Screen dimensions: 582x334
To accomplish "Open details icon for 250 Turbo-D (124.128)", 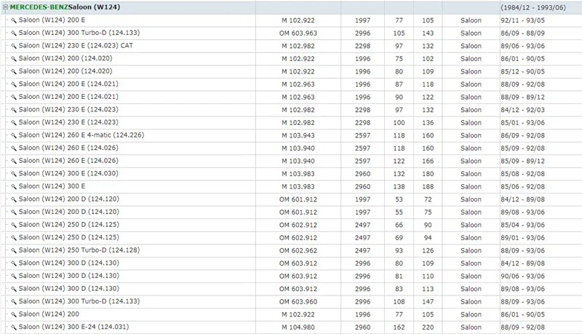I will click(14, 251).
